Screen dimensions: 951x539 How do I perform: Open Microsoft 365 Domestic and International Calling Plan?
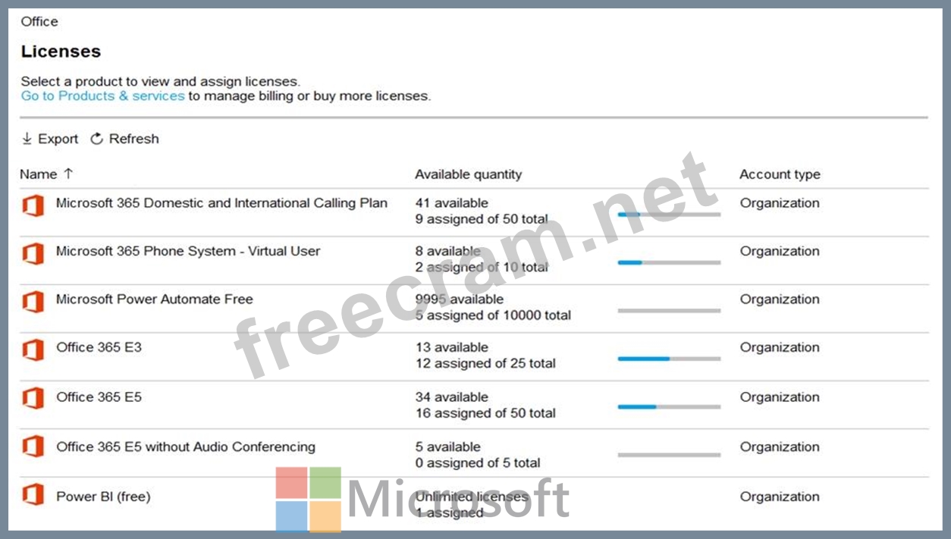(x=221, y=203)
